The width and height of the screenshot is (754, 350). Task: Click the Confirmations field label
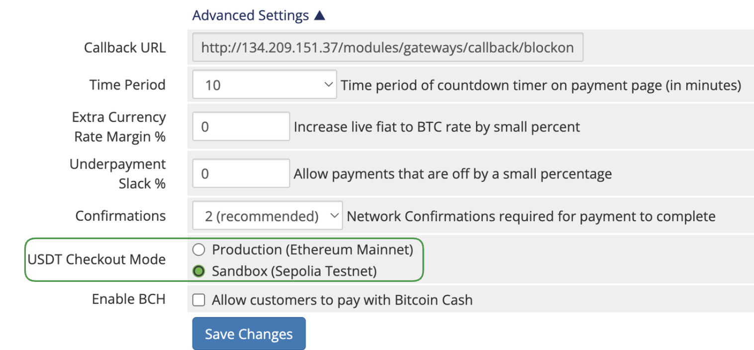tap(121, 216)
